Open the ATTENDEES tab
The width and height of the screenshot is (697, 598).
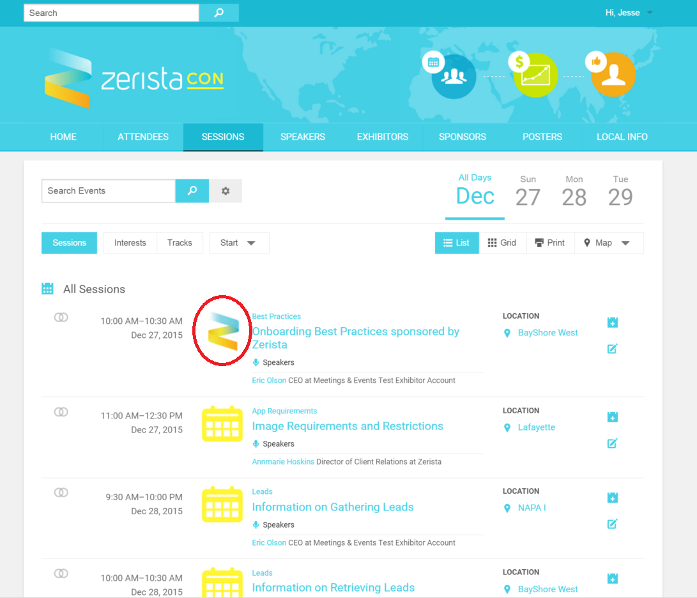point(143,137)
